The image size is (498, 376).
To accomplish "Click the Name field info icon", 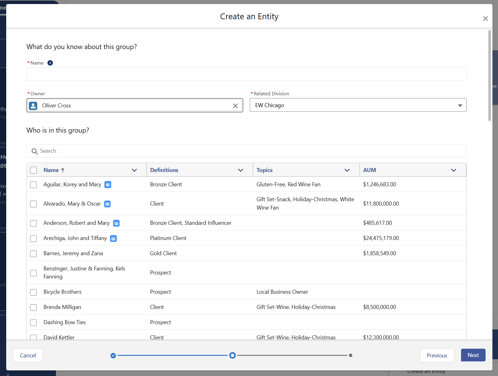I will coord(50,63).
